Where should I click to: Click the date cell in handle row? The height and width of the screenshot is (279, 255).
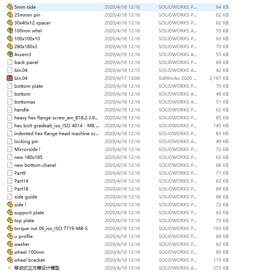coord(122,110)
